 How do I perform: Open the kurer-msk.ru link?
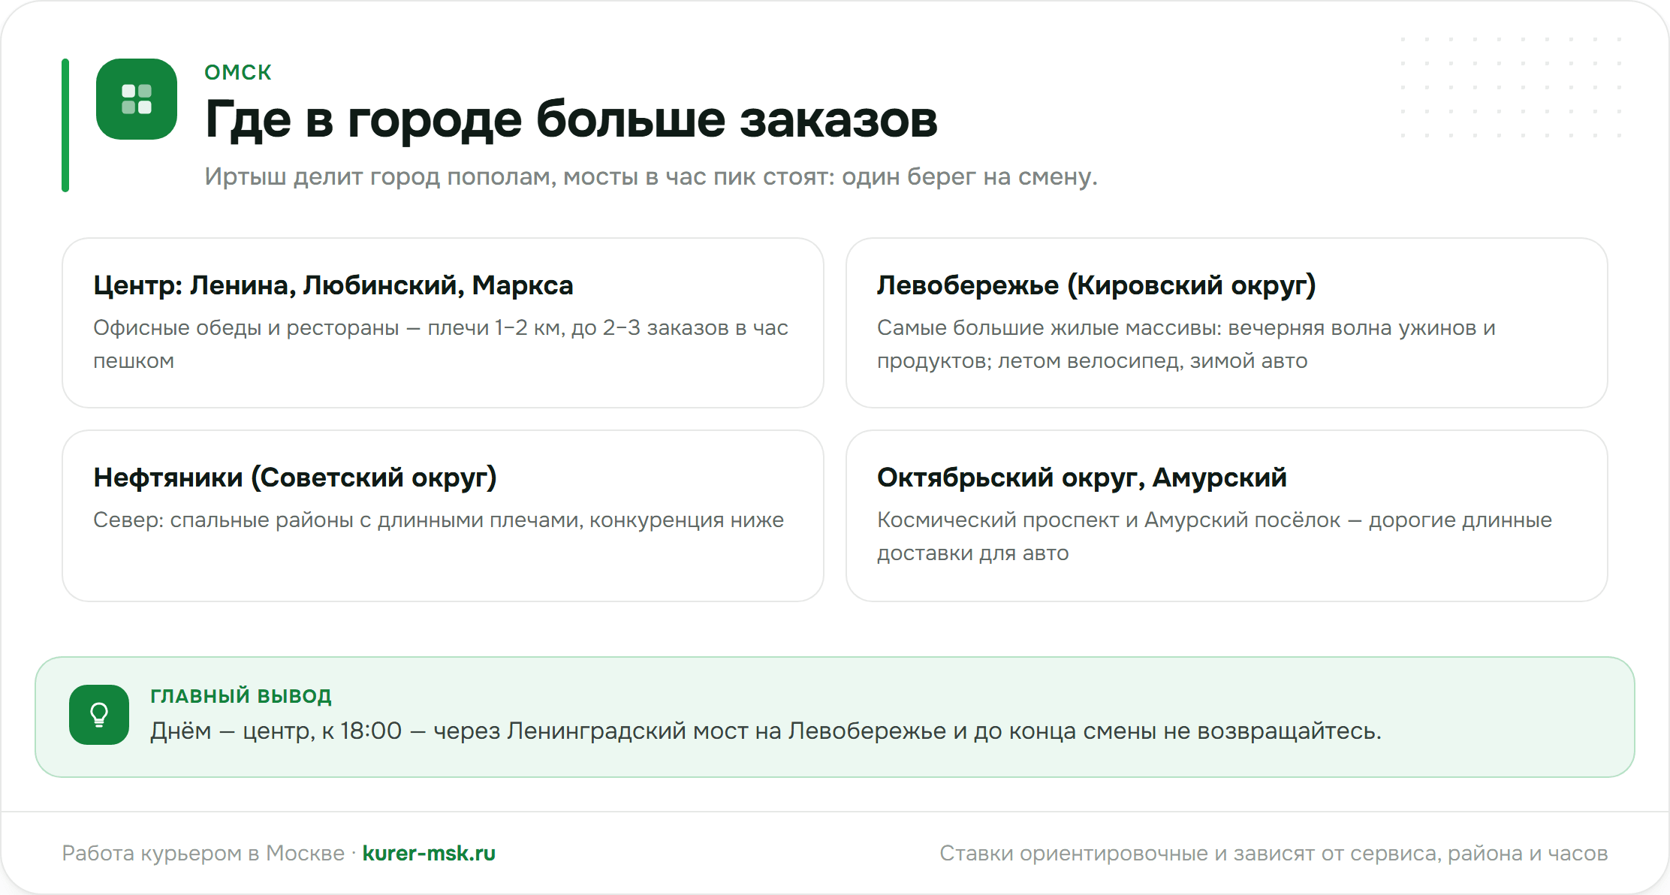pos(429,853)
